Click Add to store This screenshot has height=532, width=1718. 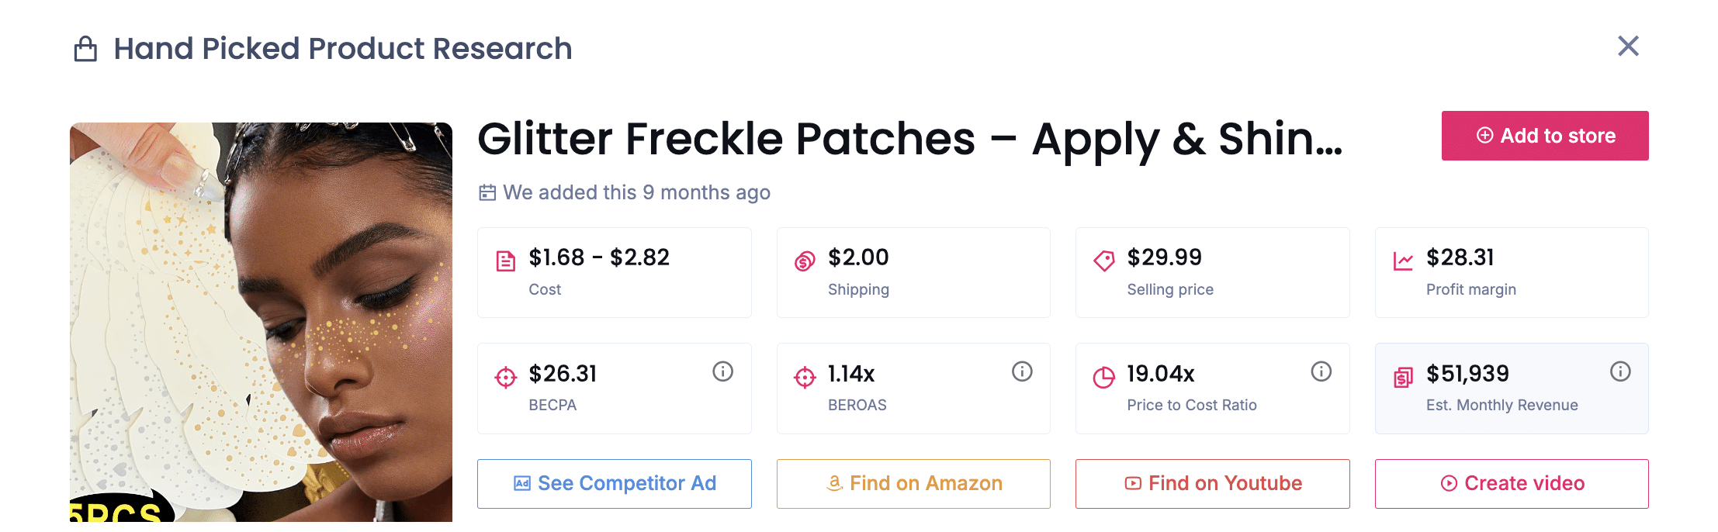(1544, 136)
